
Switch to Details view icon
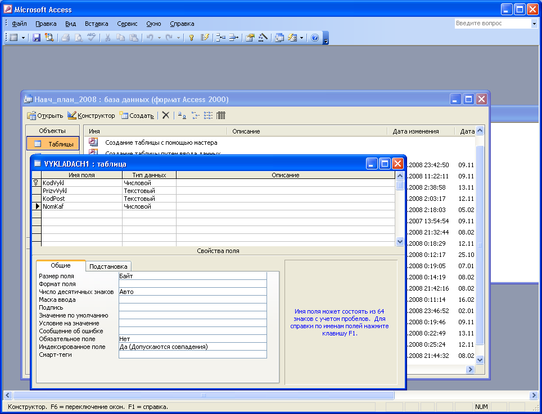[221, 115]
